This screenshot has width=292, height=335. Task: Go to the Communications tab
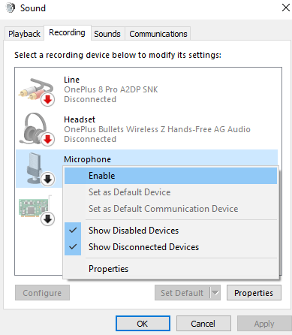click(x=158, y=34)
